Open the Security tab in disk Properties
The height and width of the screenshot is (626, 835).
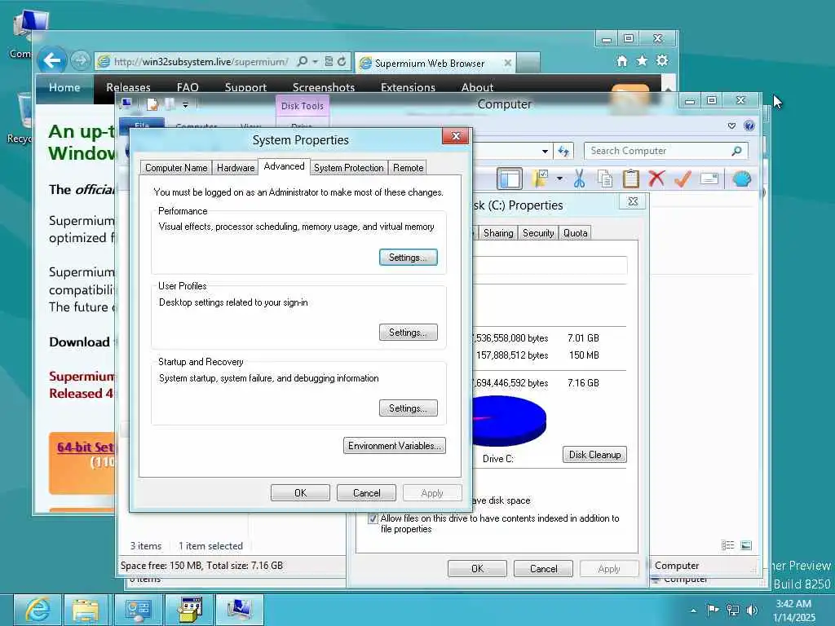pos(538,233)
